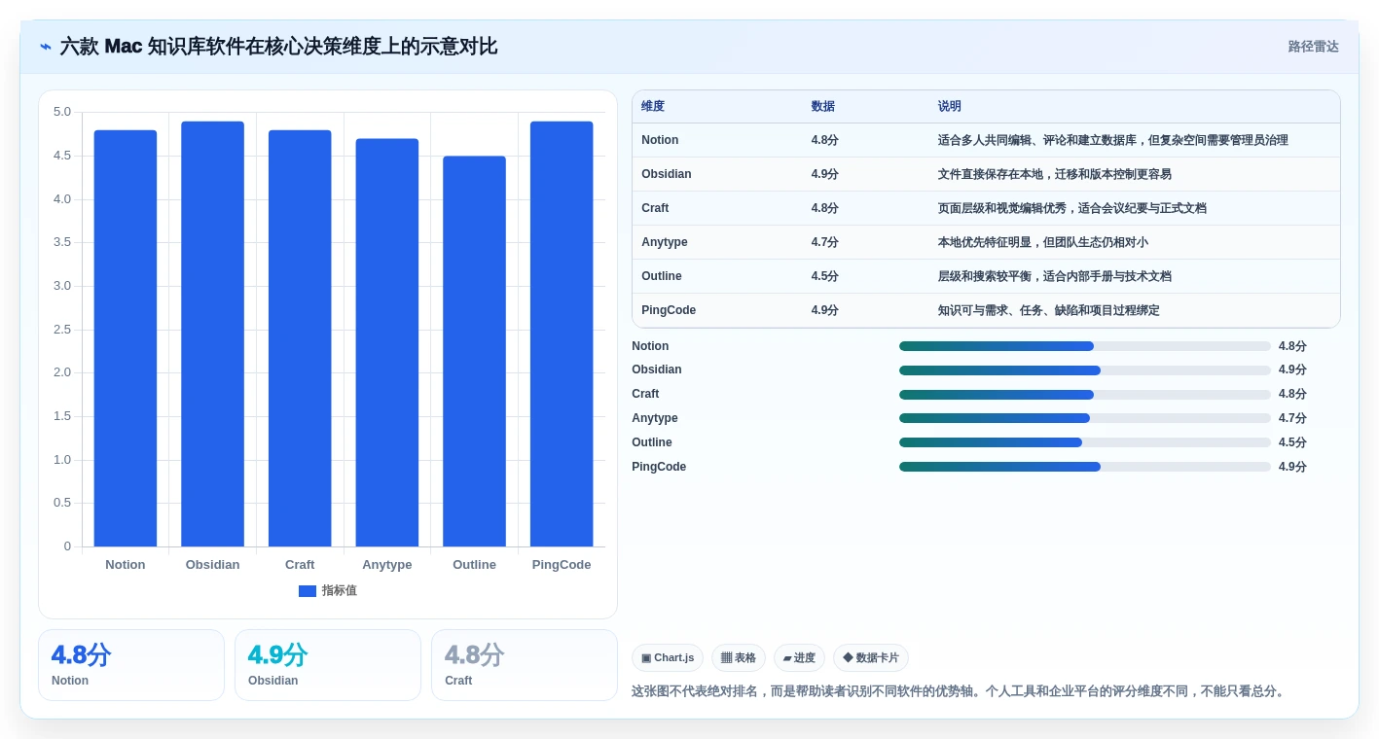Click the Outline progress bar

tap(1085, 442)
